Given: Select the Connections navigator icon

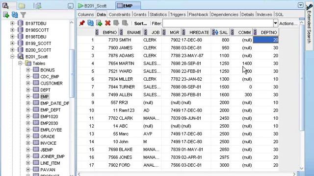Looking at the screenshot, I should [x=5, y=5].
